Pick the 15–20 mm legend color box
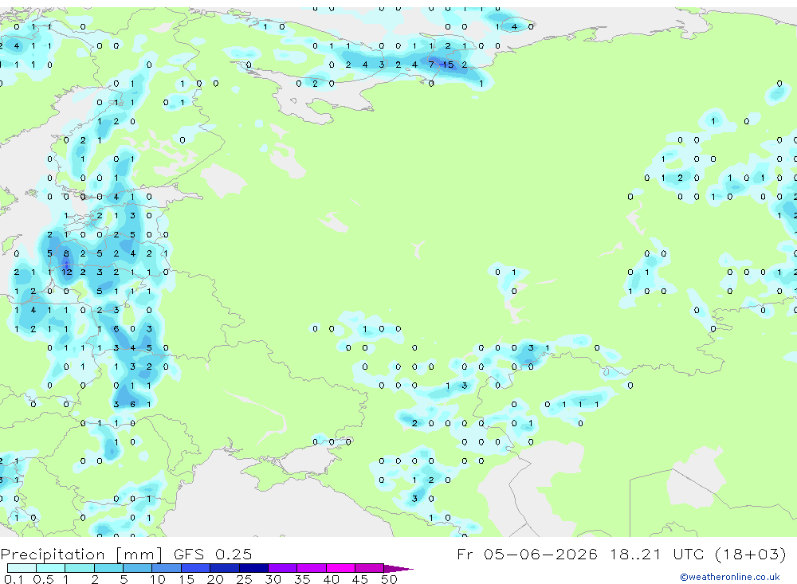This screenshot has width=797, height=584. tap(196, 568)
